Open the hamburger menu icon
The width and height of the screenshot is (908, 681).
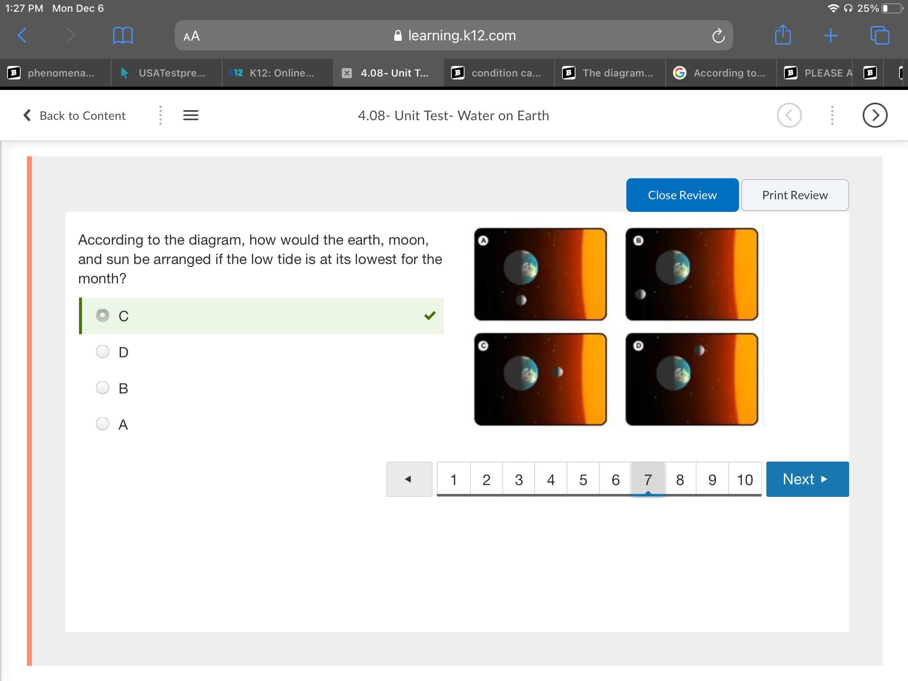(x=191, y=115)
